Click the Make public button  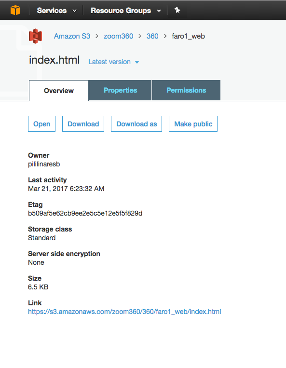193,123
